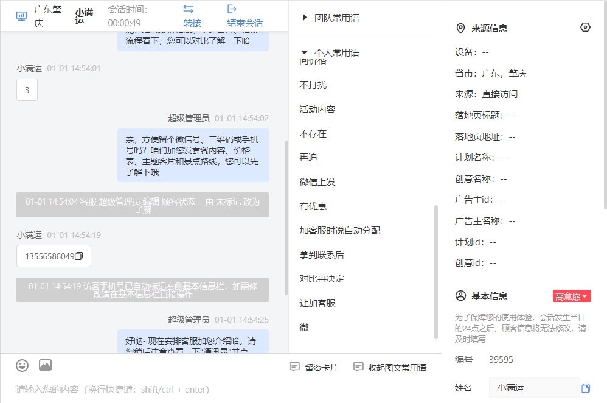Click the chat history scrollbar
This screenshot has width=607, height=403.
point(286,217)
